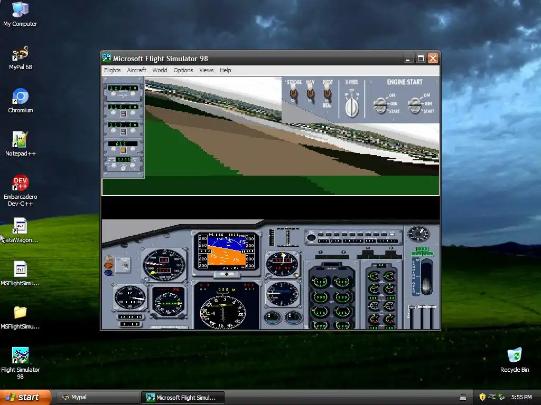The width and height of the screenshot is (541, 405).
Task: Click the vertical speed indicator gauge
Action: click(x=282, y=294)
